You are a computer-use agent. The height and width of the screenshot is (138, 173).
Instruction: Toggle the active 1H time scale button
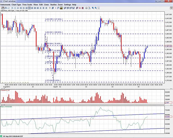[x=29, y=8]
